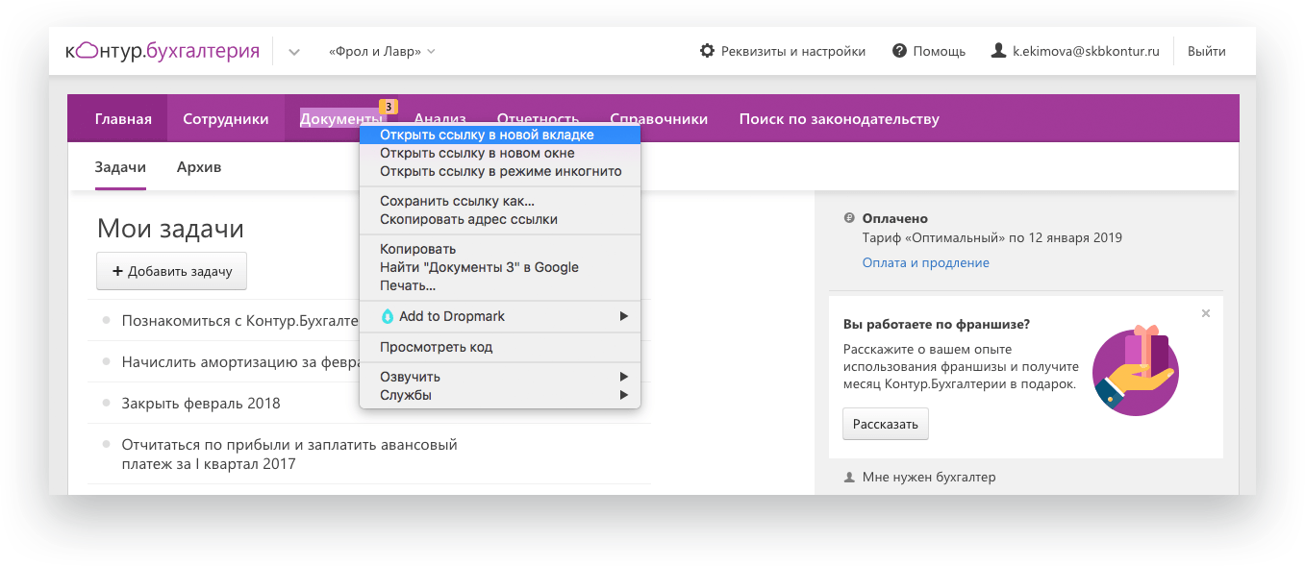Image resolution: width=1305 pixels, height=566 pixels.
Task: Open the Оплата и продление link
Action: click(x=926, y=262)
